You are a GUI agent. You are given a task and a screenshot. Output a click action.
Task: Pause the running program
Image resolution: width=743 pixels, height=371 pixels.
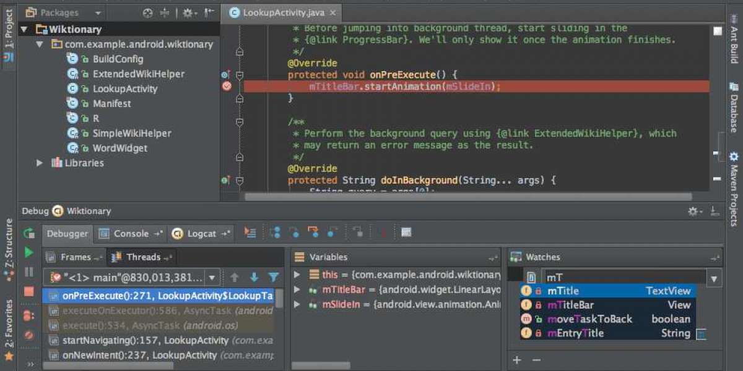point(28,272)
